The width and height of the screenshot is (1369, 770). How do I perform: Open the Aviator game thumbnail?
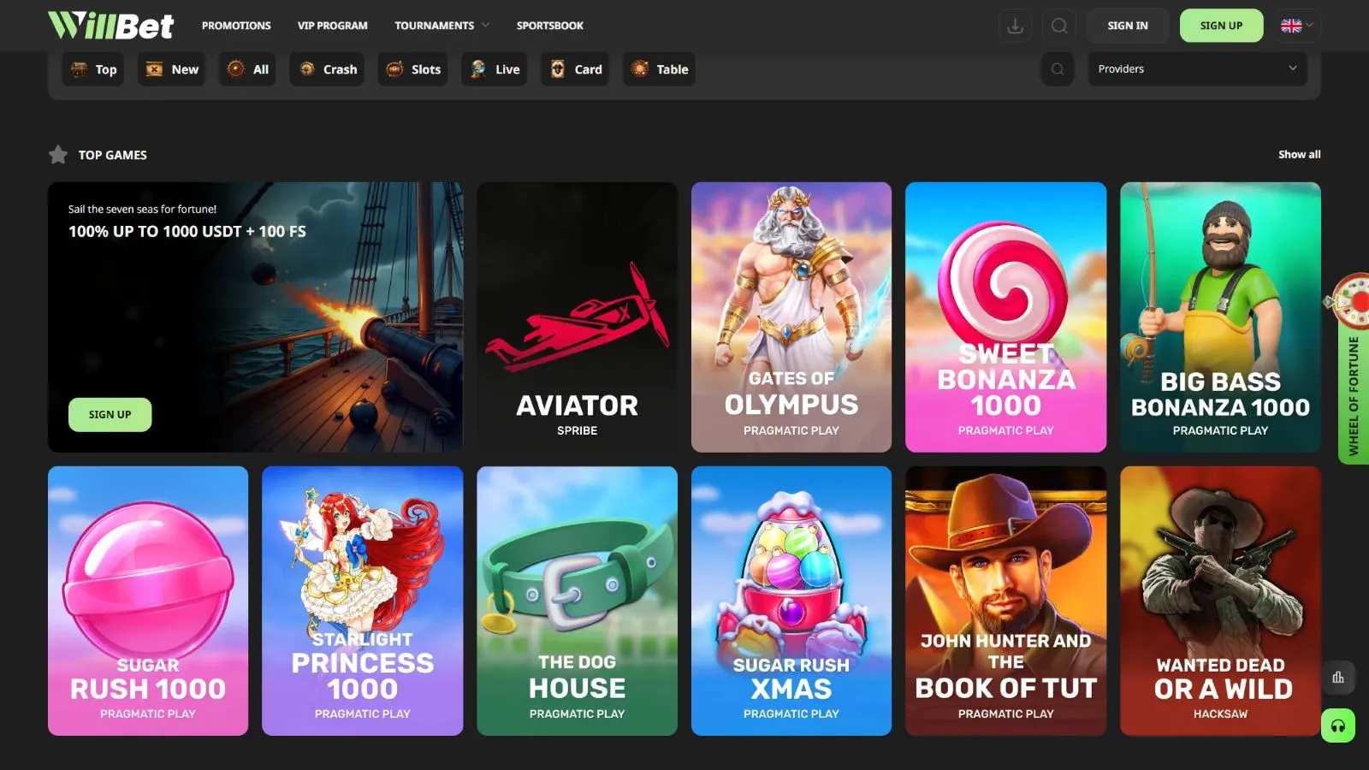[577, 317]
